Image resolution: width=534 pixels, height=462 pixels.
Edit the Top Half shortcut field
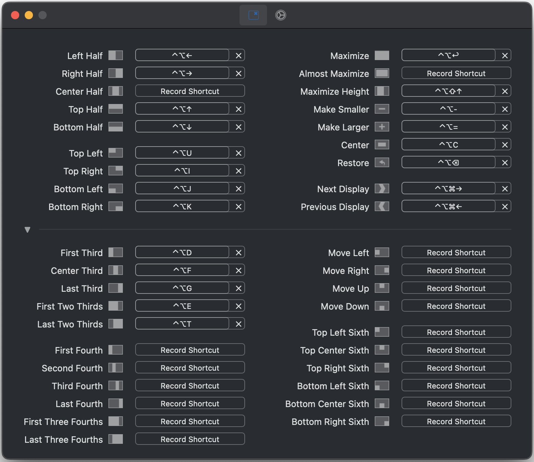[182, 109]
